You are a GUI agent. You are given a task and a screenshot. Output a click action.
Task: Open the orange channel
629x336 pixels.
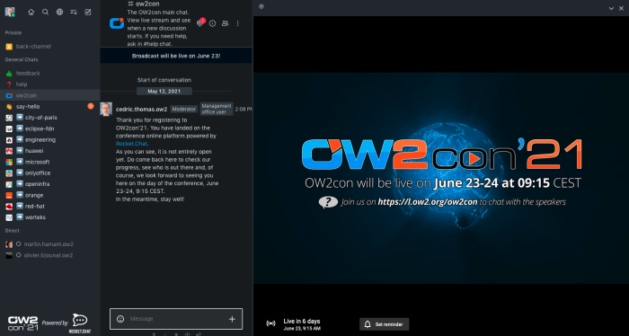point(49,195)
